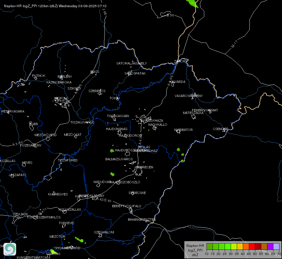The height and width of the screenshot is (259, 282).
Task: Click the BALMAZÚJVÁROS label
Action: point(119,159)
